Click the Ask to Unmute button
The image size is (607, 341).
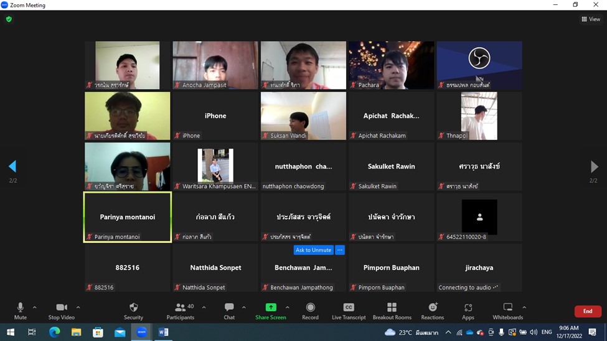(x=313, y=250)
